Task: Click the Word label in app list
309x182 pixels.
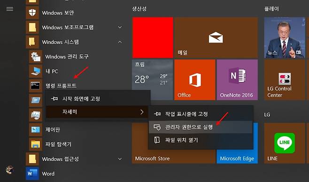Action: (48, 174)
